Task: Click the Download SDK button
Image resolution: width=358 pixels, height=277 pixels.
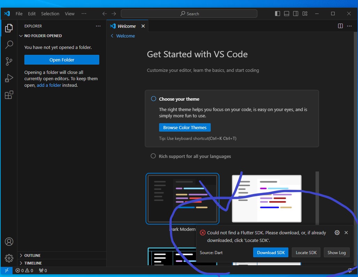Action: (x=271, y=252)
